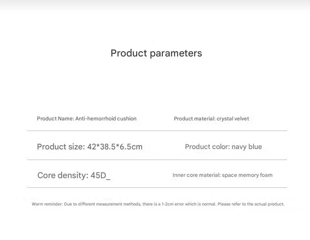Click the word 'parameters' in the heading
The image size is (310, 240).
tap(176, 54)
